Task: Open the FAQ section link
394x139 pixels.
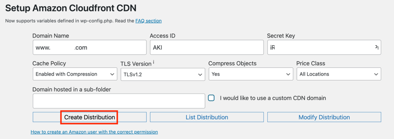Action: [x=148, y=21]
